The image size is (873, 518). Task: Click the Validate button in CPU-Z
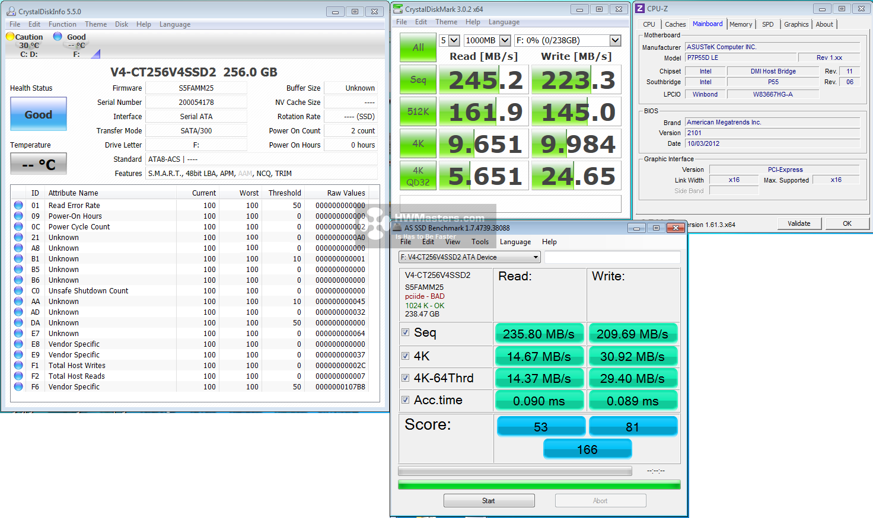click(799, 223)
